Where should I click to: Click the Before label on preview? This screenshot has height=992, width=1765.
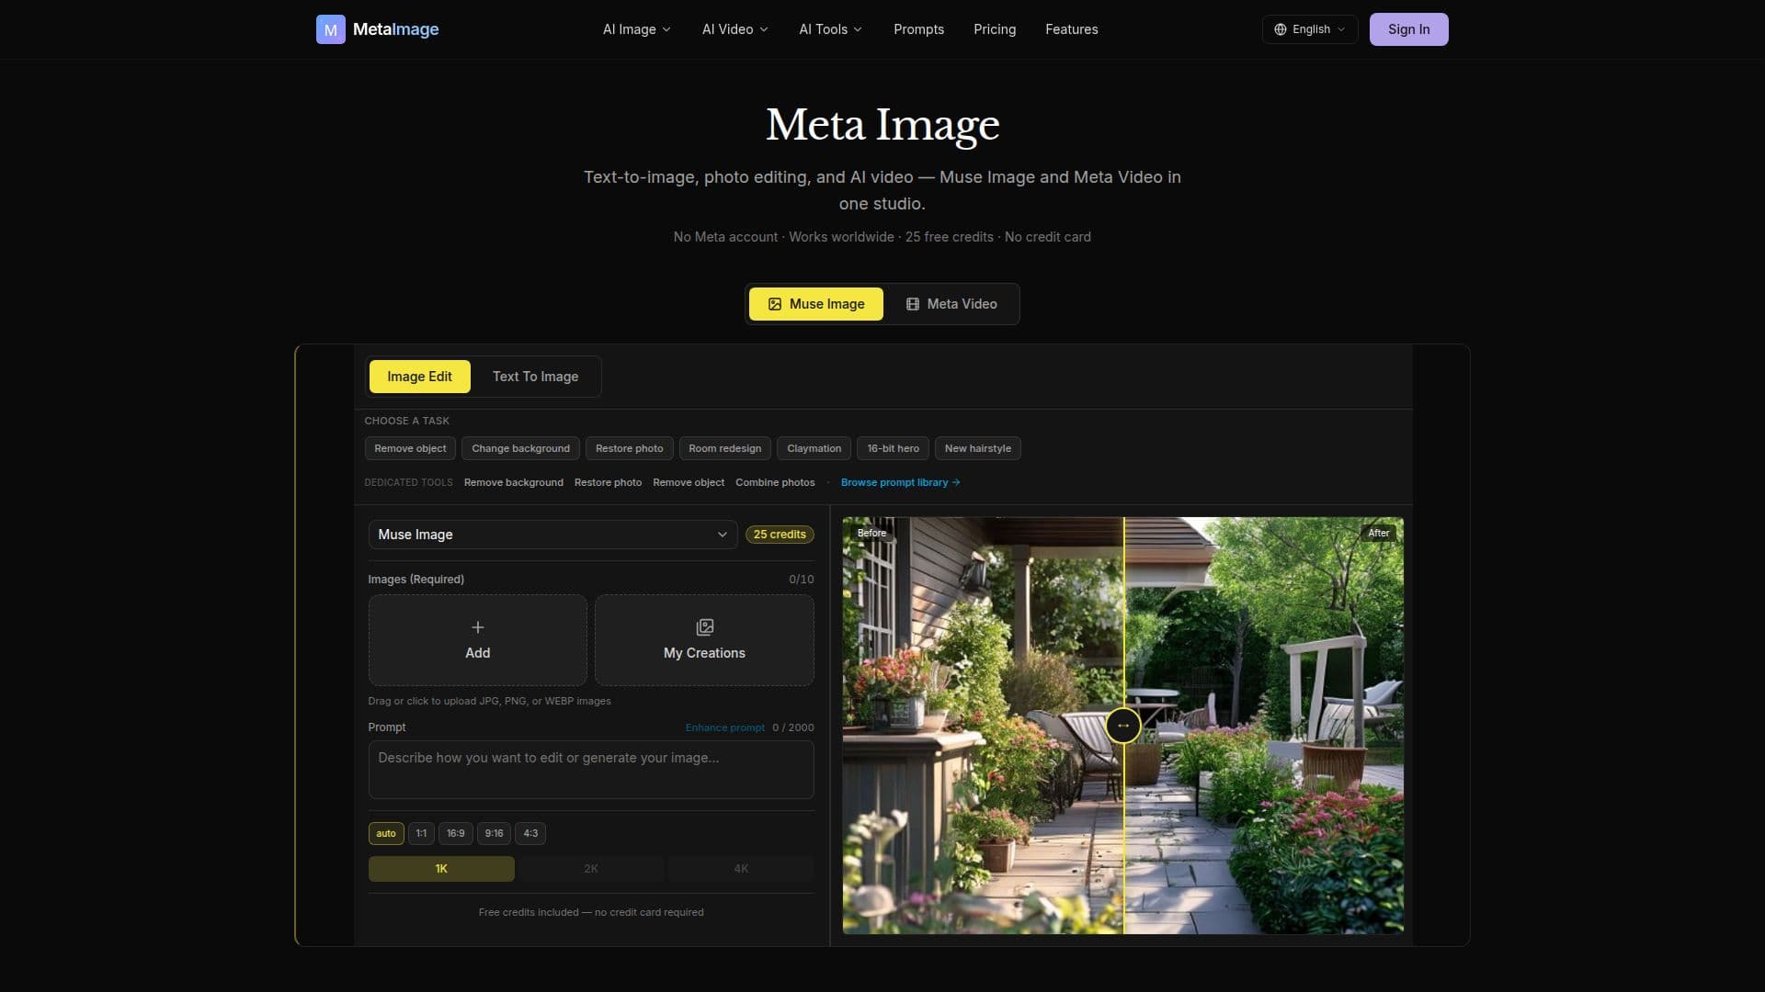871,533
